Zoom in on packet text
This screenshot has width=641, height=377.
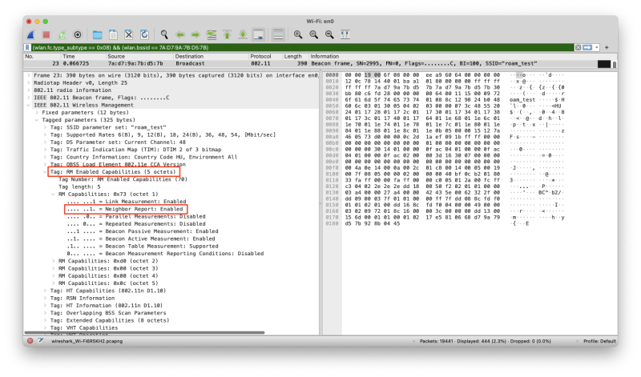[x=298, y=34]
